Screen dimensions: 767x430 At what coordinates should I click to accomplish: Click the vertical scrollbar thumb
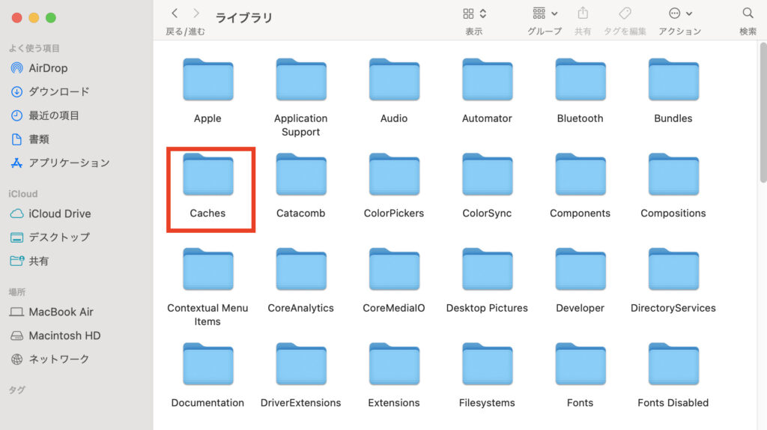click(763, 112)
